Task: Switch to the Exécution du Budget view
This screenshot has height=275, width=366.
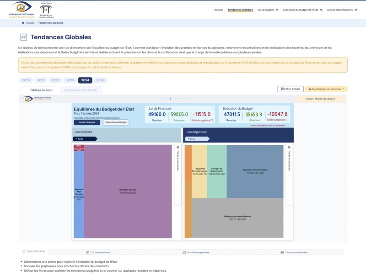Action: pos(115,122)
